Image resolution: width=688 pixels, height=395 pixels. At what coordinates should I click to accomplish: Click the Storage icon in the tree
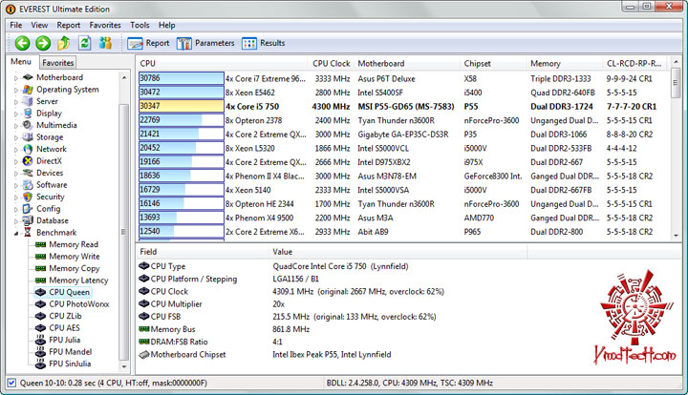pos(28,137)
